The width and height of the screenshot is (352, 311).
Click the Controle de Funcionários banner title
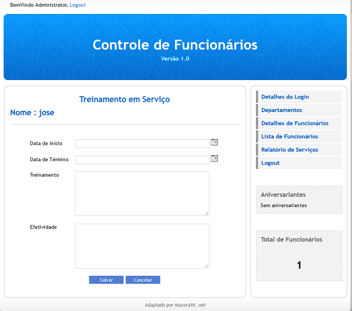point(175,45)
